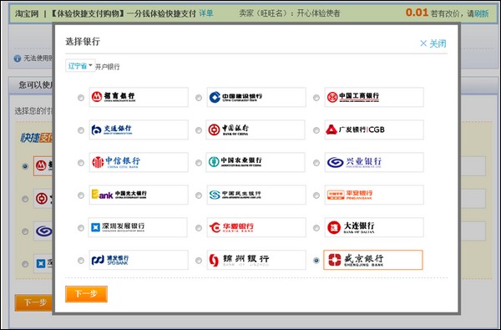Click the 中国光大银行 logo card
The width and height of the screenshot is (501, 330).
pyautogui.click(x=139, y=195)
